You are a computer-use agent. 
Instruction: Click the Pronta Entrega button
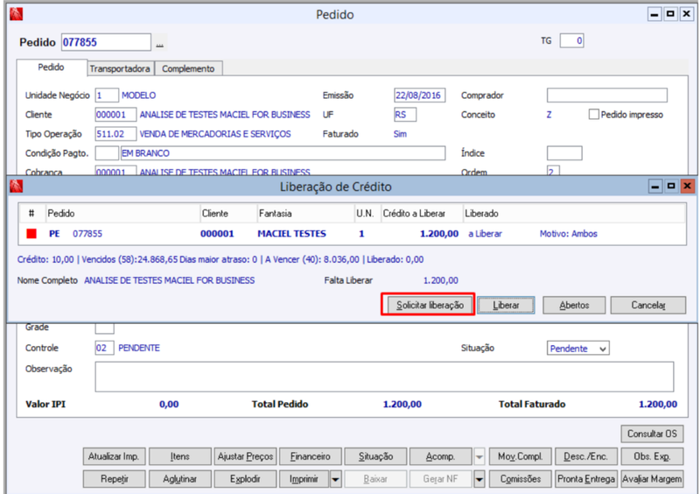(585, 479)
